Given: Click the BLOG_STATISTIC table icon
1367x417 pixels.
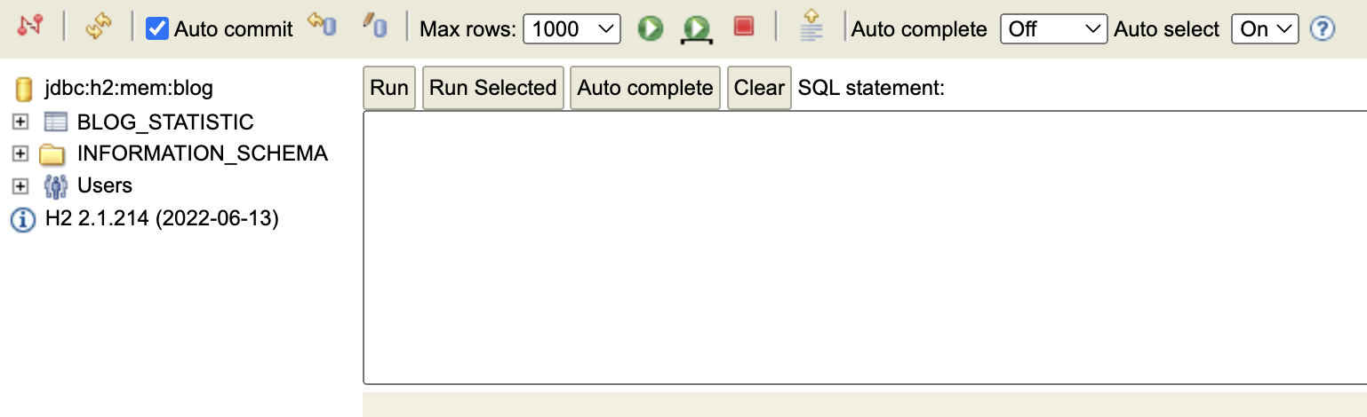Looking at the screenshot, I should coord(55,122).
